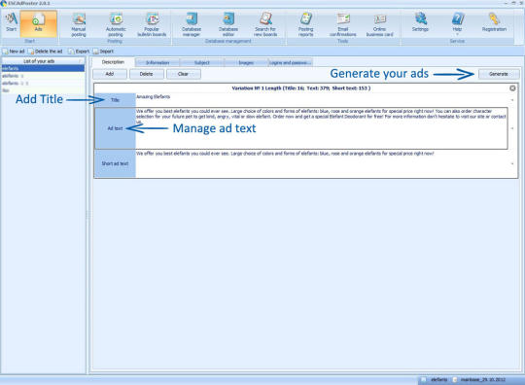Click the Delete variation button
This screenshot has height=385, width=525.
point(147,74)
